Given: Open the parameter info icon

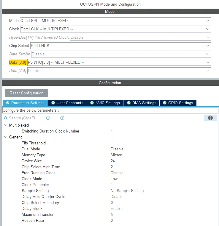Looking at the screenshot, I should point(210,118).
